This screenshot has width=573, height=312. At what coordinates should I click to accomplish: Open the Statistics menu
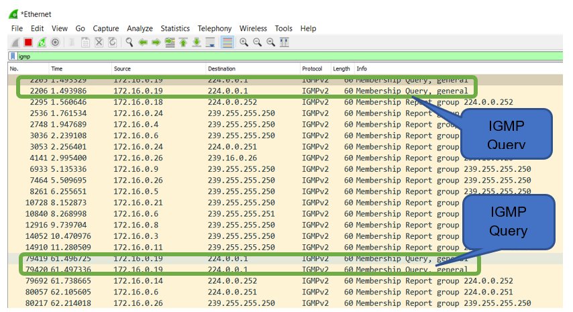click(175, 28)
